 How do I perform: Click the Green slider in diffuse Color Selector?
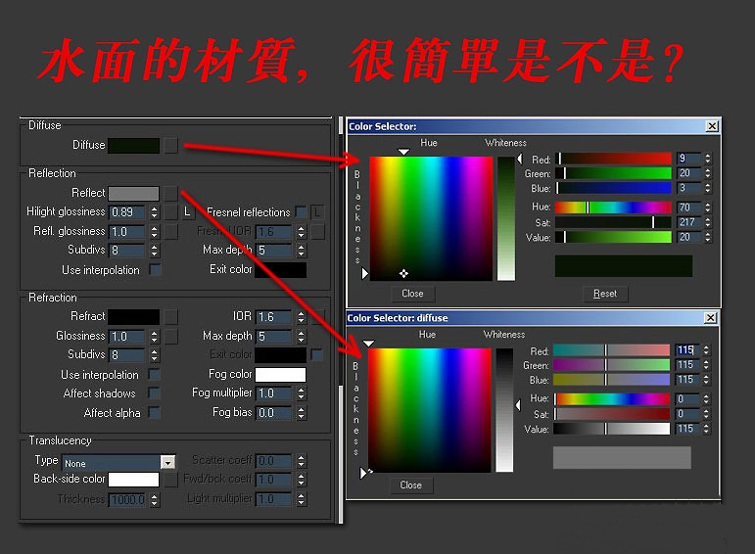pos(611,365)
